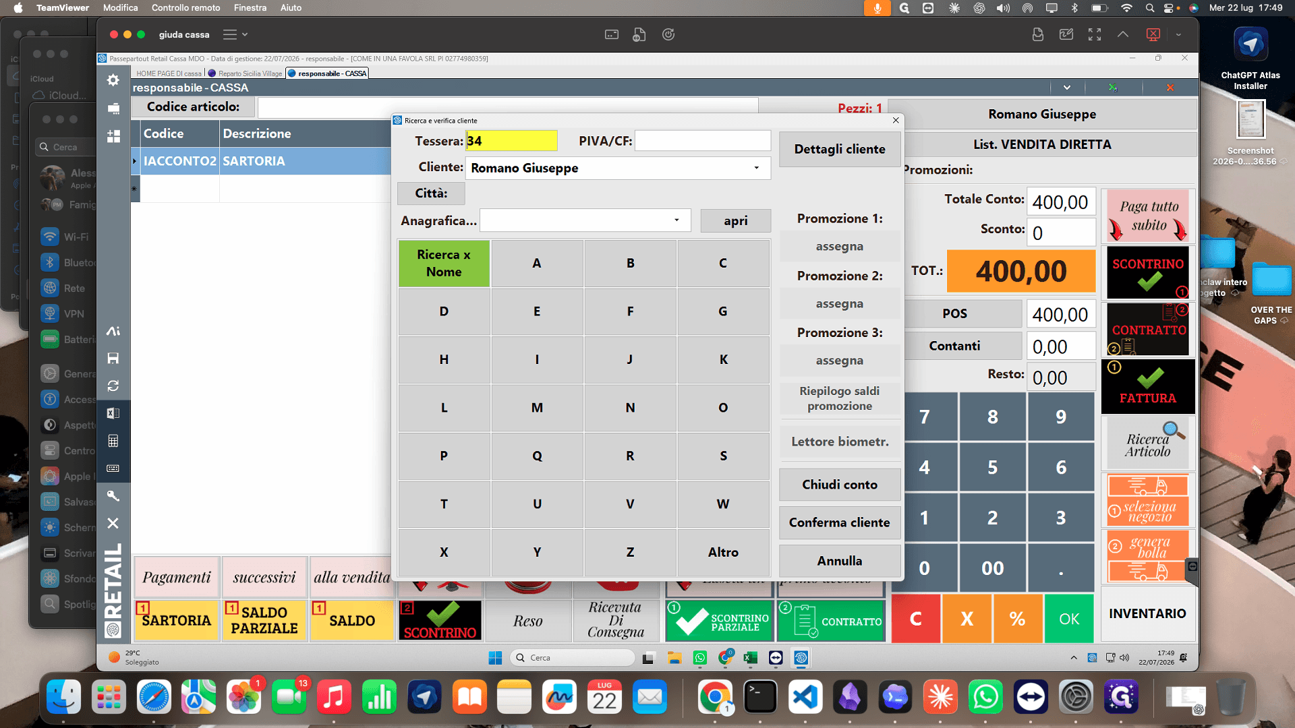
Task: Open the dashboard tiles icon in the sidebar
Action: tap(113, 136)
